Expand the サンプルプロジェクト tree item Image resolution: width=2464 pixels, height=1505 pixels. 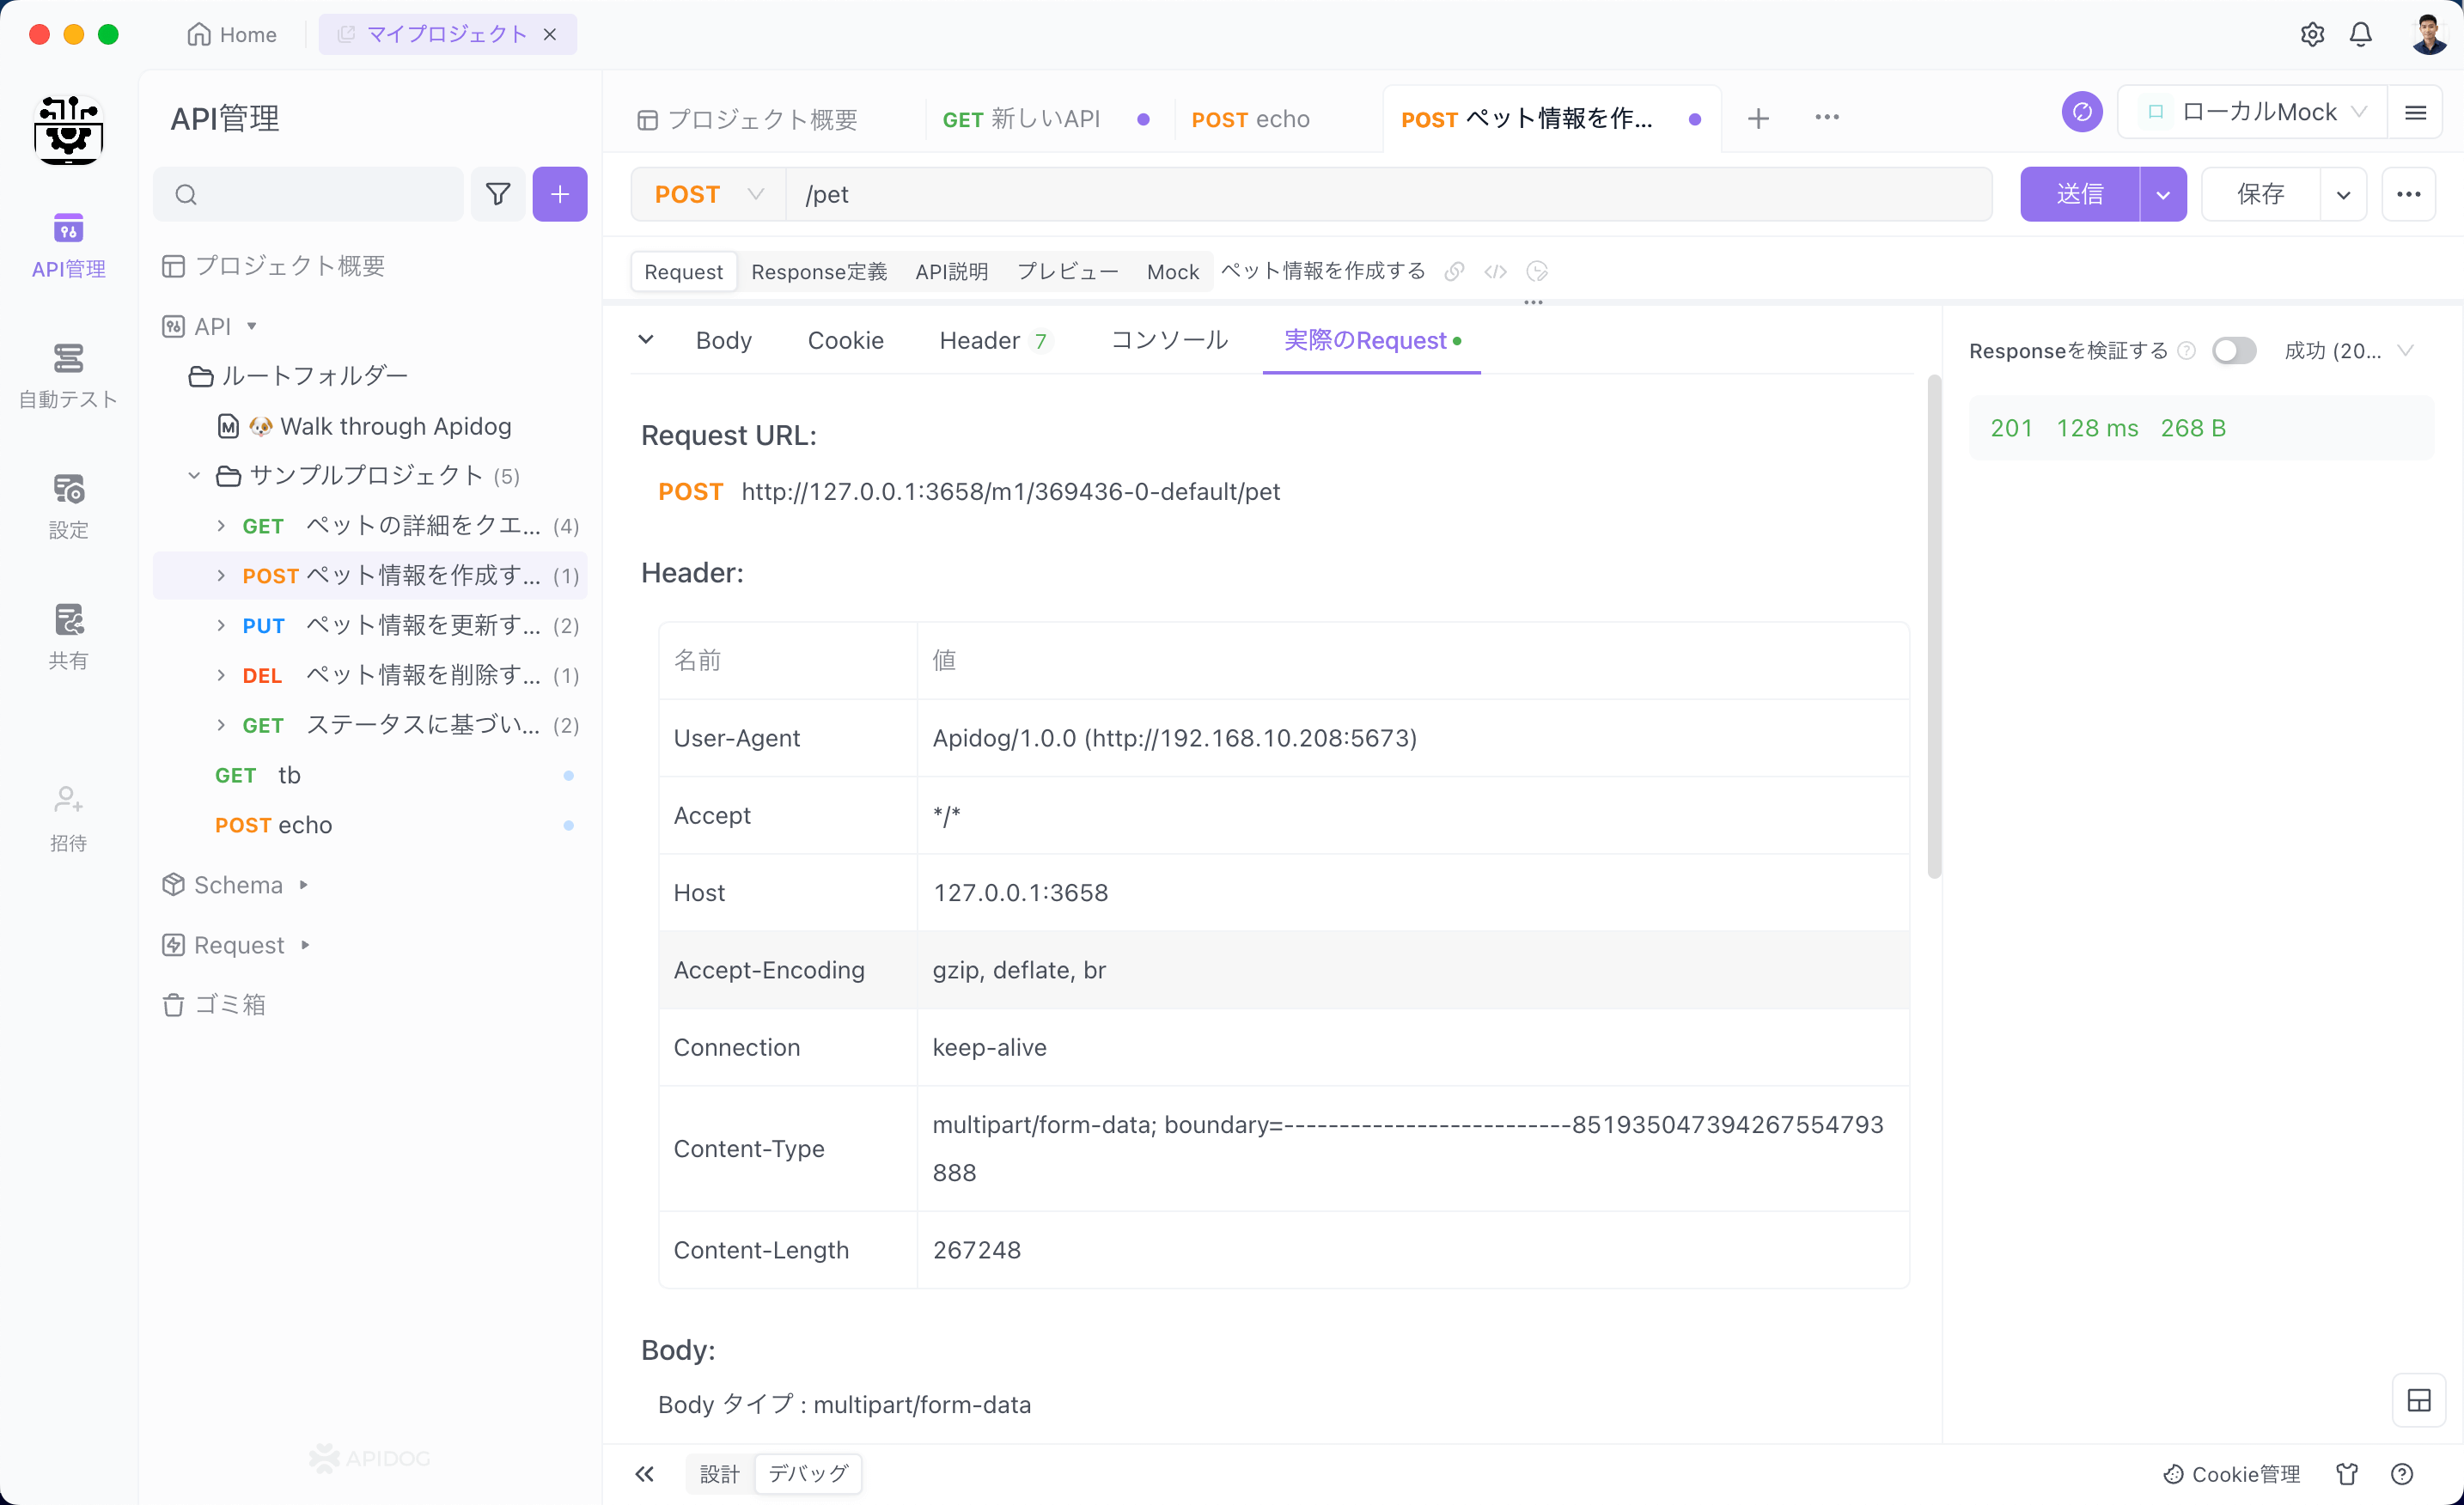(192, 475)
